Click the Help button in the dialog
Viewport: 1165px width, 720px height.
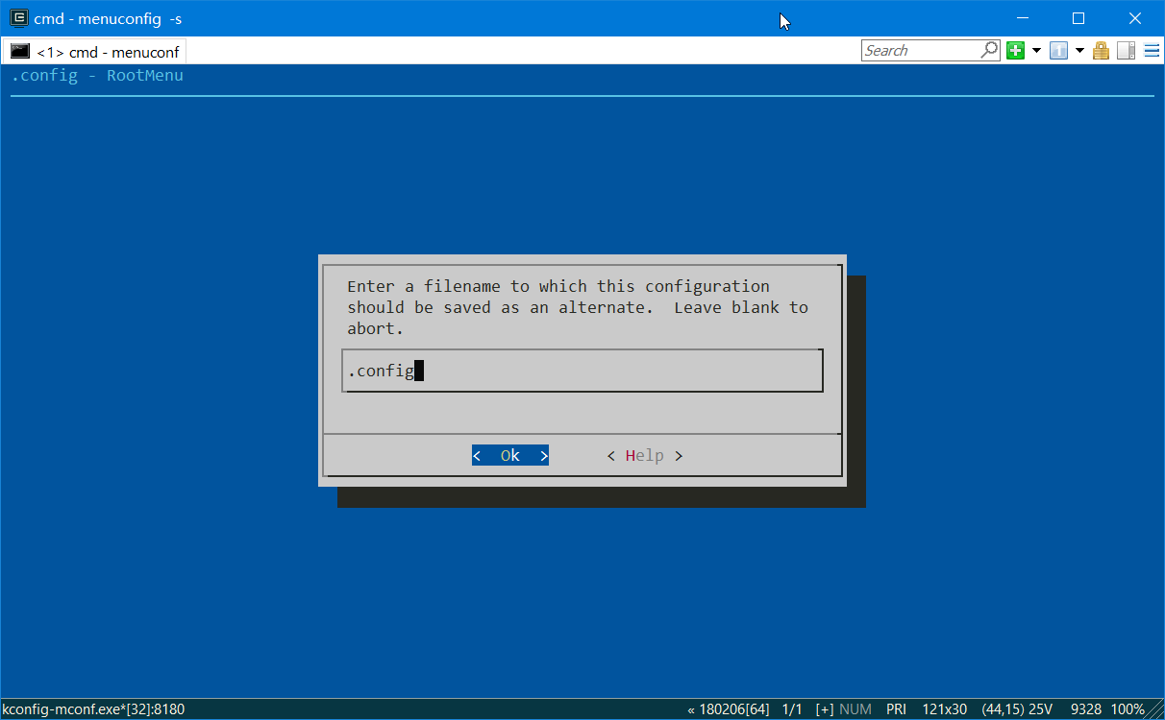[x=644, y=455]
